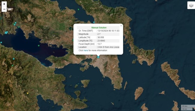Click the Latitude value 38.058
195x111 pixels.
(x=100, y=37)
